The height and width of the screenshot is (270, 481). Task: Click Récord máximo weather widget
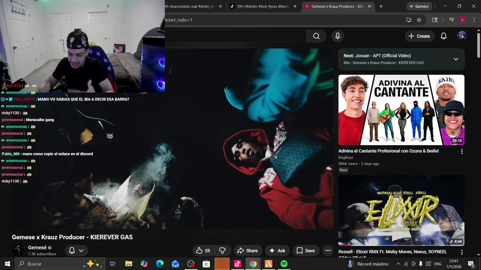point(369,264)
